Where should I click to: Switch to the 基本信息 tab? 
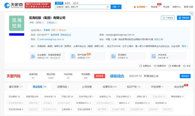pyautogui.click(x=16, y=87)
